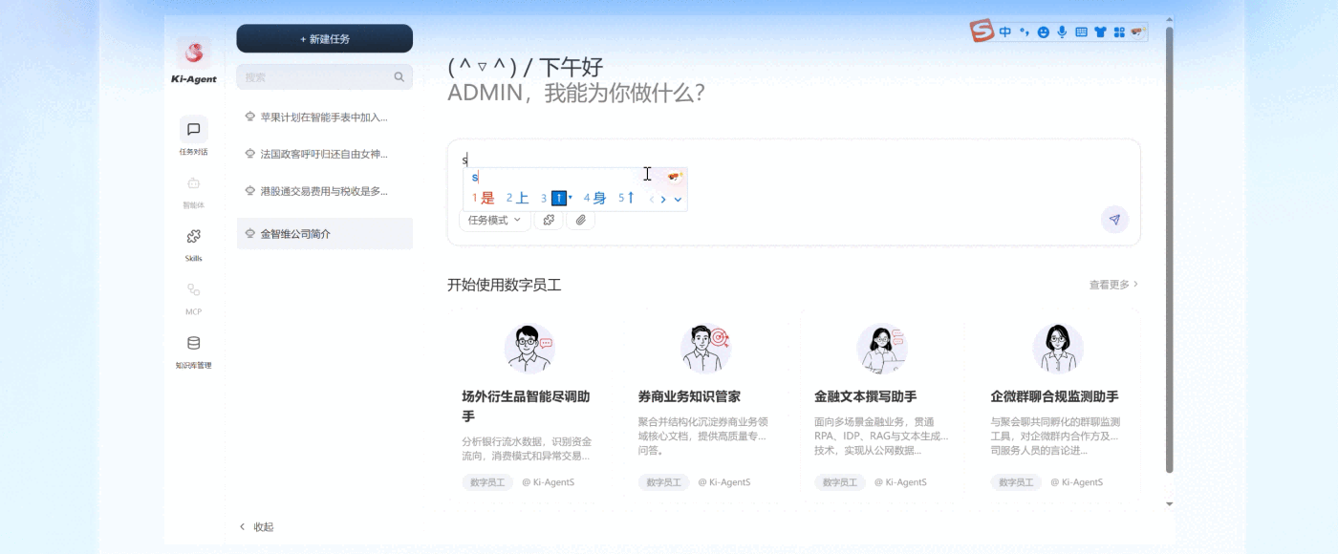Open the Sogou emoji face panel

pos(1044,32)
